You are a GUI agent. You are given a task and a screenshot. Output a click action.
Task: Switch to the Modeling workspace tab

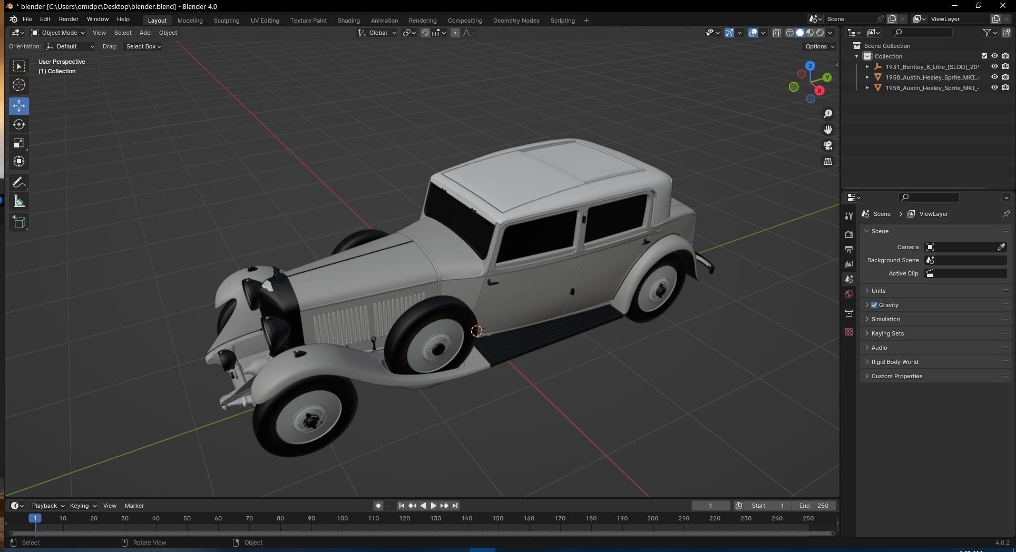(x=190, y=21)
